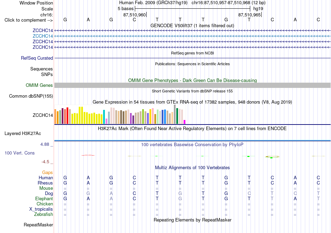Click the Scale track label
The image size is (331, 233).
[47, 9]
